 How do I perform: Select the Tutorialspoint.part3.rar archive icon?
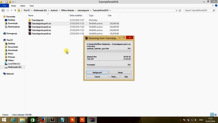pyautogui.click(x=30, y=30)
